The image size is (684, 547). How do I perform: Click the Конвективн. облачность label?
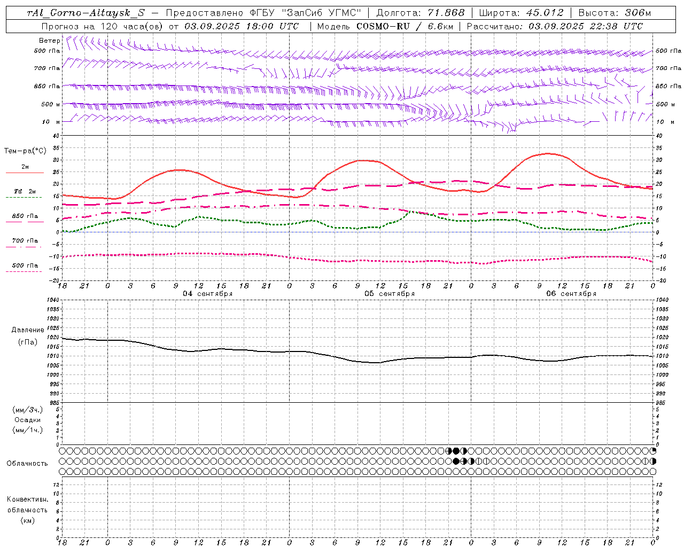click(27, 505)
